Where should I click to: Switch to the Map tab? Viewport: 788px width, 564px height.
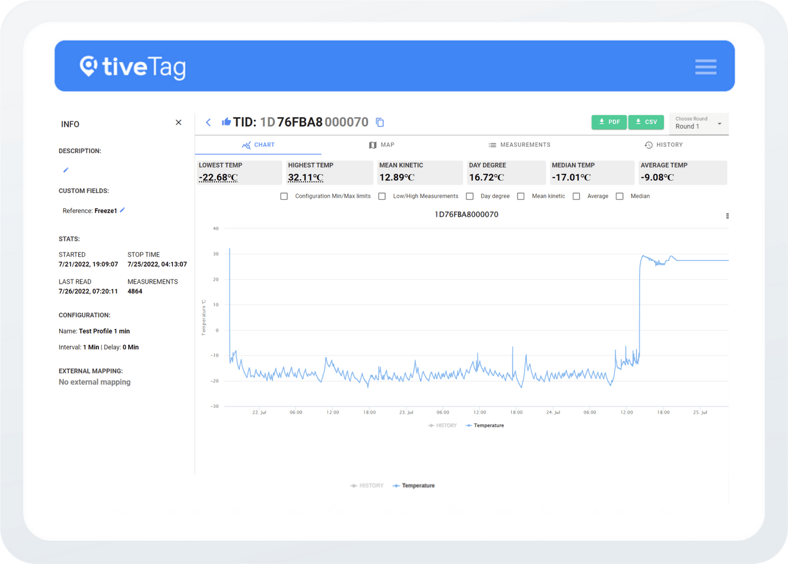point(382,145)
